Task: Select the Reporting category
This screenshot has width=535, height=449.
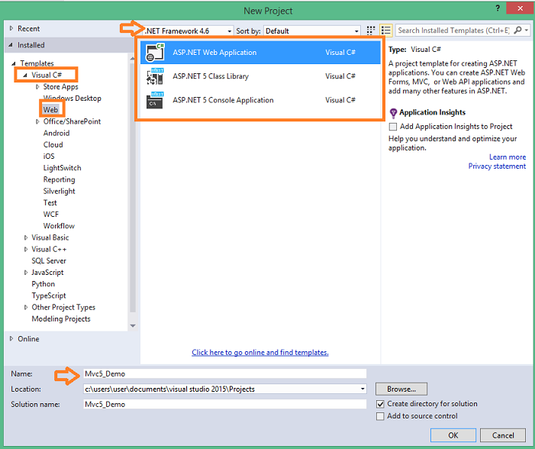Action: coord(59,179)
